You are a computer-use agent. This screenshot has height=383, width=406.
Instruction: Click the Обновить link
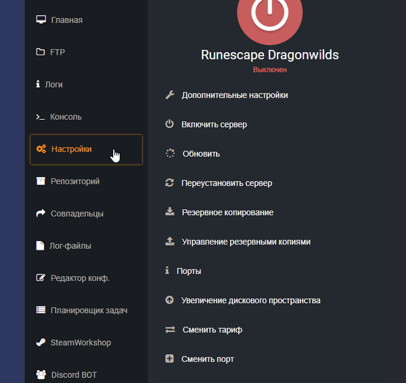[201, 154]
